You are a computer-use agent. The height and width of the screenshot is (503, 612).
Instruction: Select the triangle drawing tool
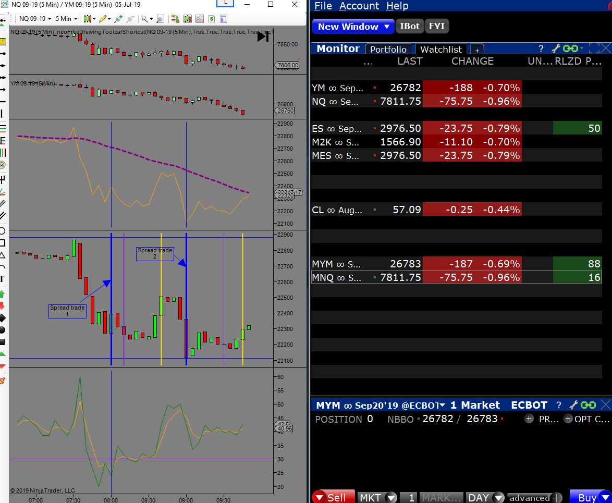3,255
